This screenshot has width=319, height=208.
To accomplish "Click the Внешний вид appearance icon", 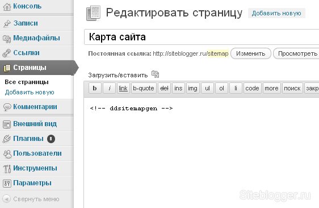I will pyautogui.click(x=7, y=124).
